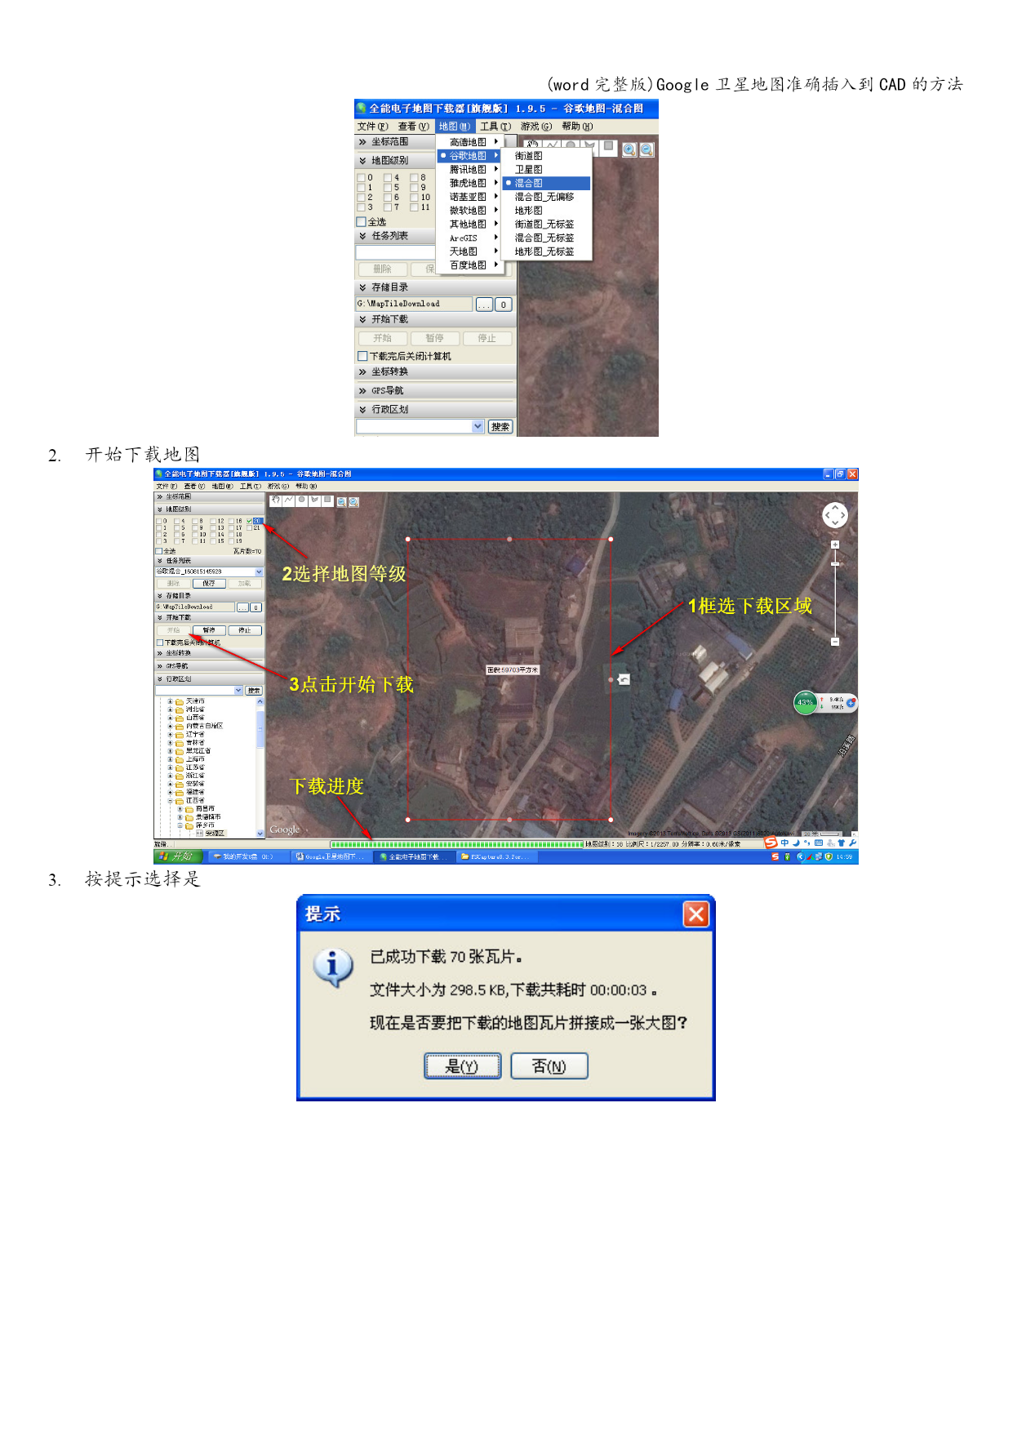This screenshot has width=1013, height=1432.
Task: Expand the 南昌市 tree node
Action: pos(180,809)
